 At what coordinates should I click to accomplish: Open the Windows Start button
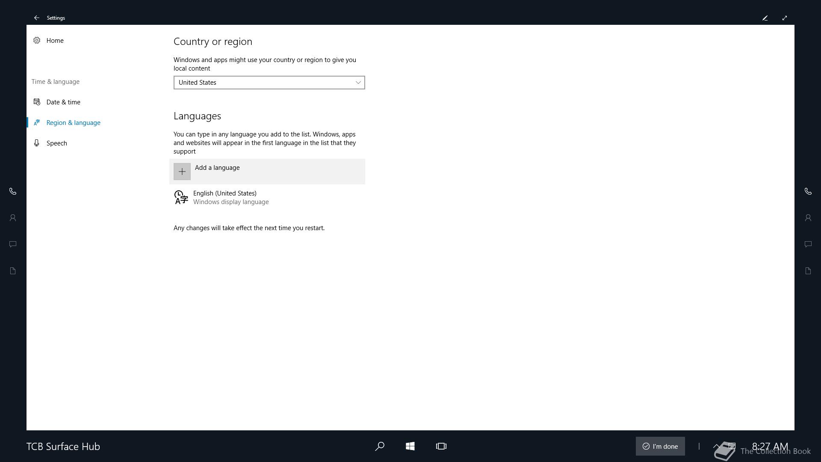[x=410, y=446]
